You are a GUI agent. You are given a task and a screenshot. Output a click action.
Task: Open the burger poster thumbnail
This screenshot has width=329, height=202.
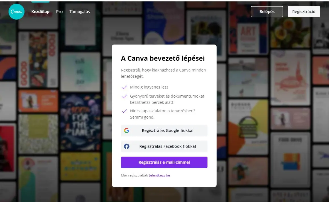(248, 127)
